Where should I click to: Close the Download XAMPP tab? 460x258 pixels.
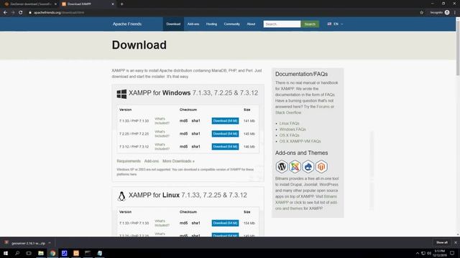pyautogui.click(x=113, y=4)
